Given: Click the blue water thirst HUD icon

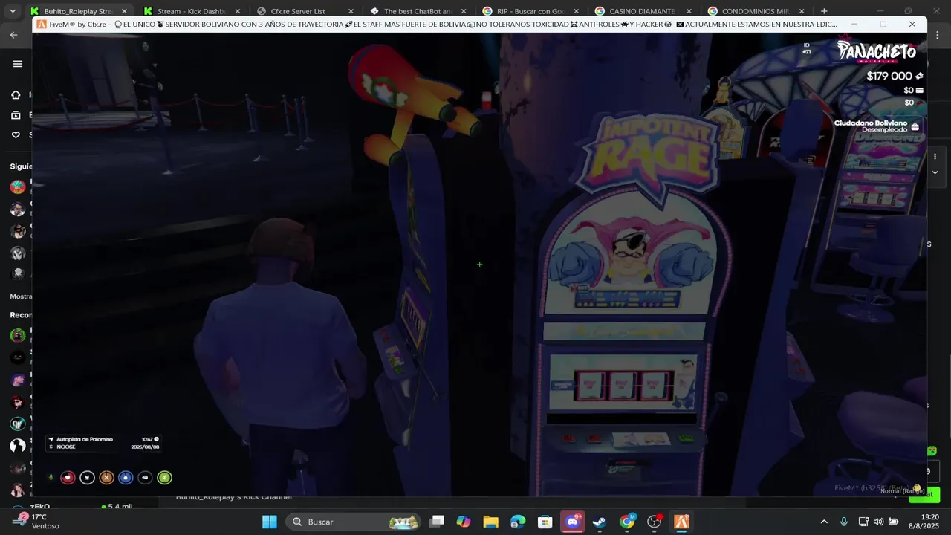Looking at the screenshot, I should (126, 478).
